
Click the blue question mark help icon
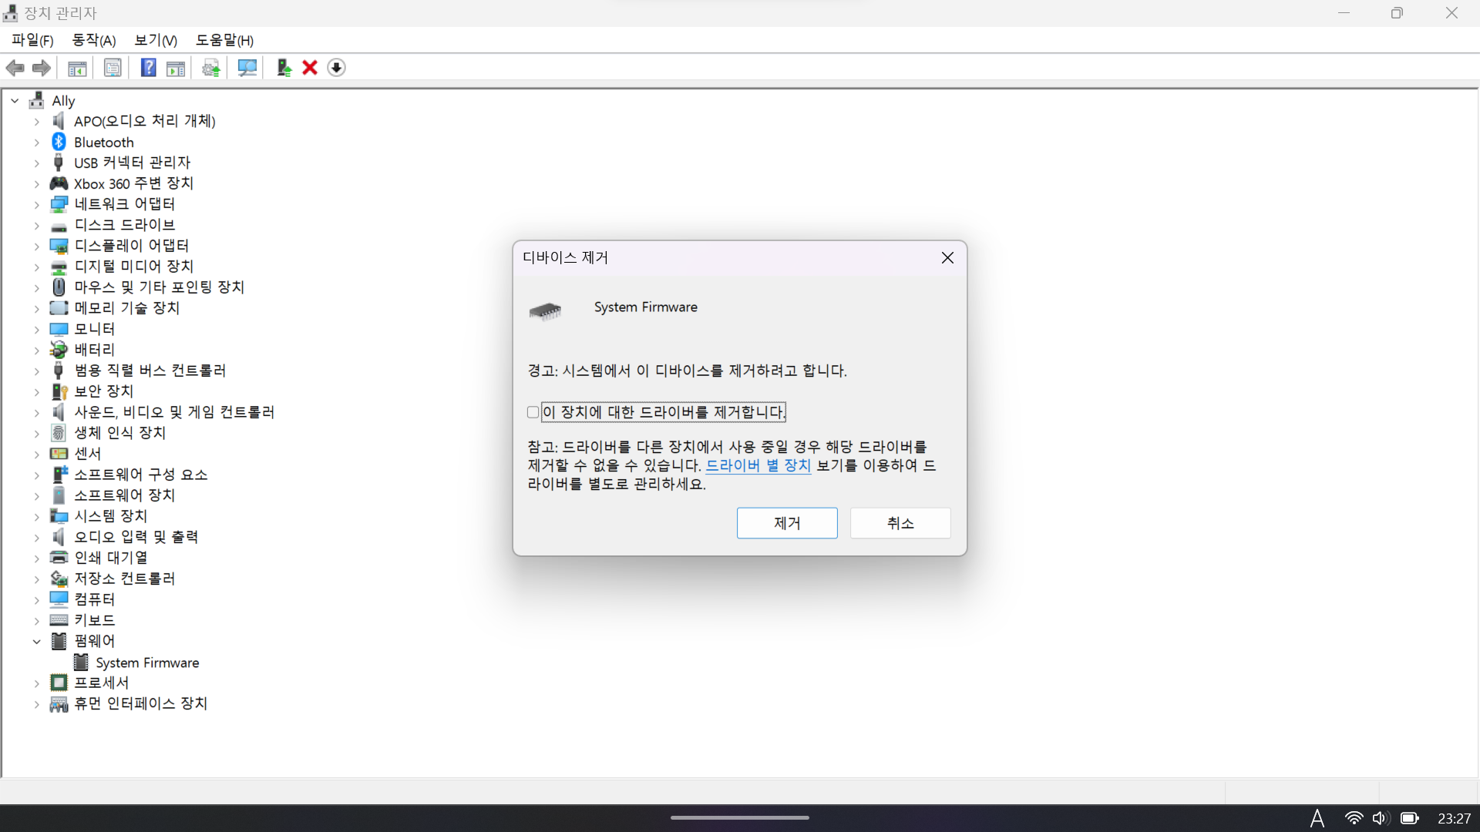[x=148, y=68]
